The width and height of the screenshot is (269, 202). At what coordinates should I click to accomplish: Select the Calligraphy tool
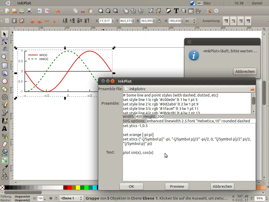coord(5,121)
